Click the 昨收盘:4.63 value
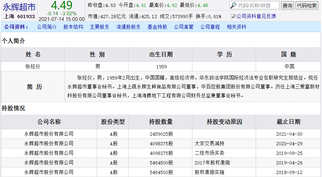The height and width of the screenshot is (177, 322). coord(102,5)
